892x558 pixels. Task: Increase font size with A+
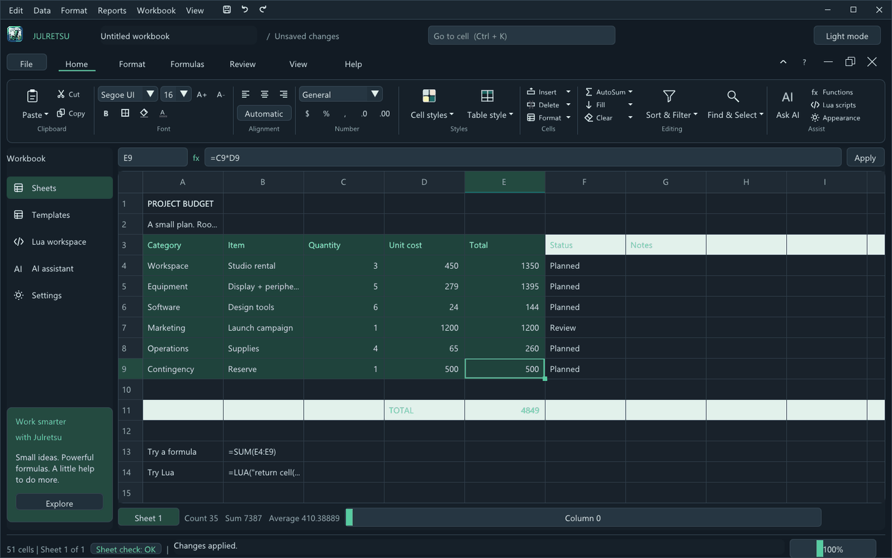[201, 94]
